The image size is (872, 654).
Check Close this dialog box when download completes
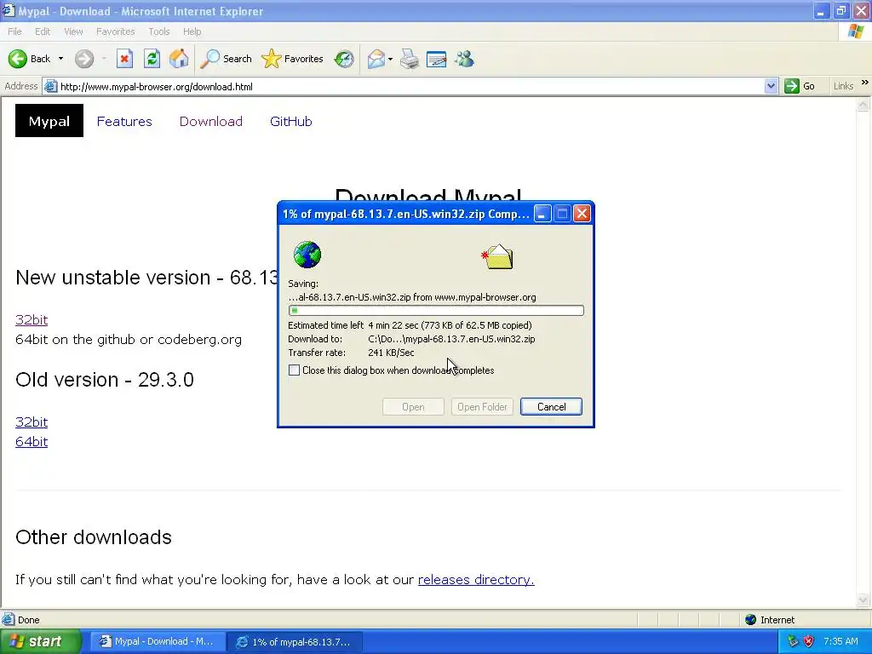click(x=294, y=370)
